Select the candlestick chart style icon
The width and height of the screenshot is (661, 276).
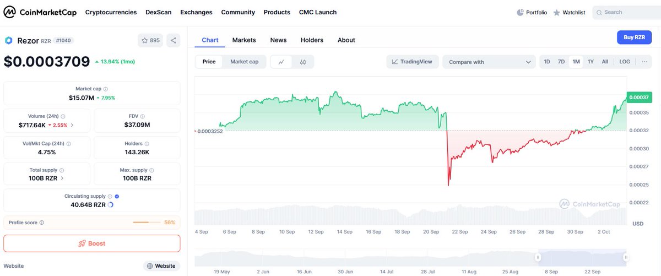303,62
